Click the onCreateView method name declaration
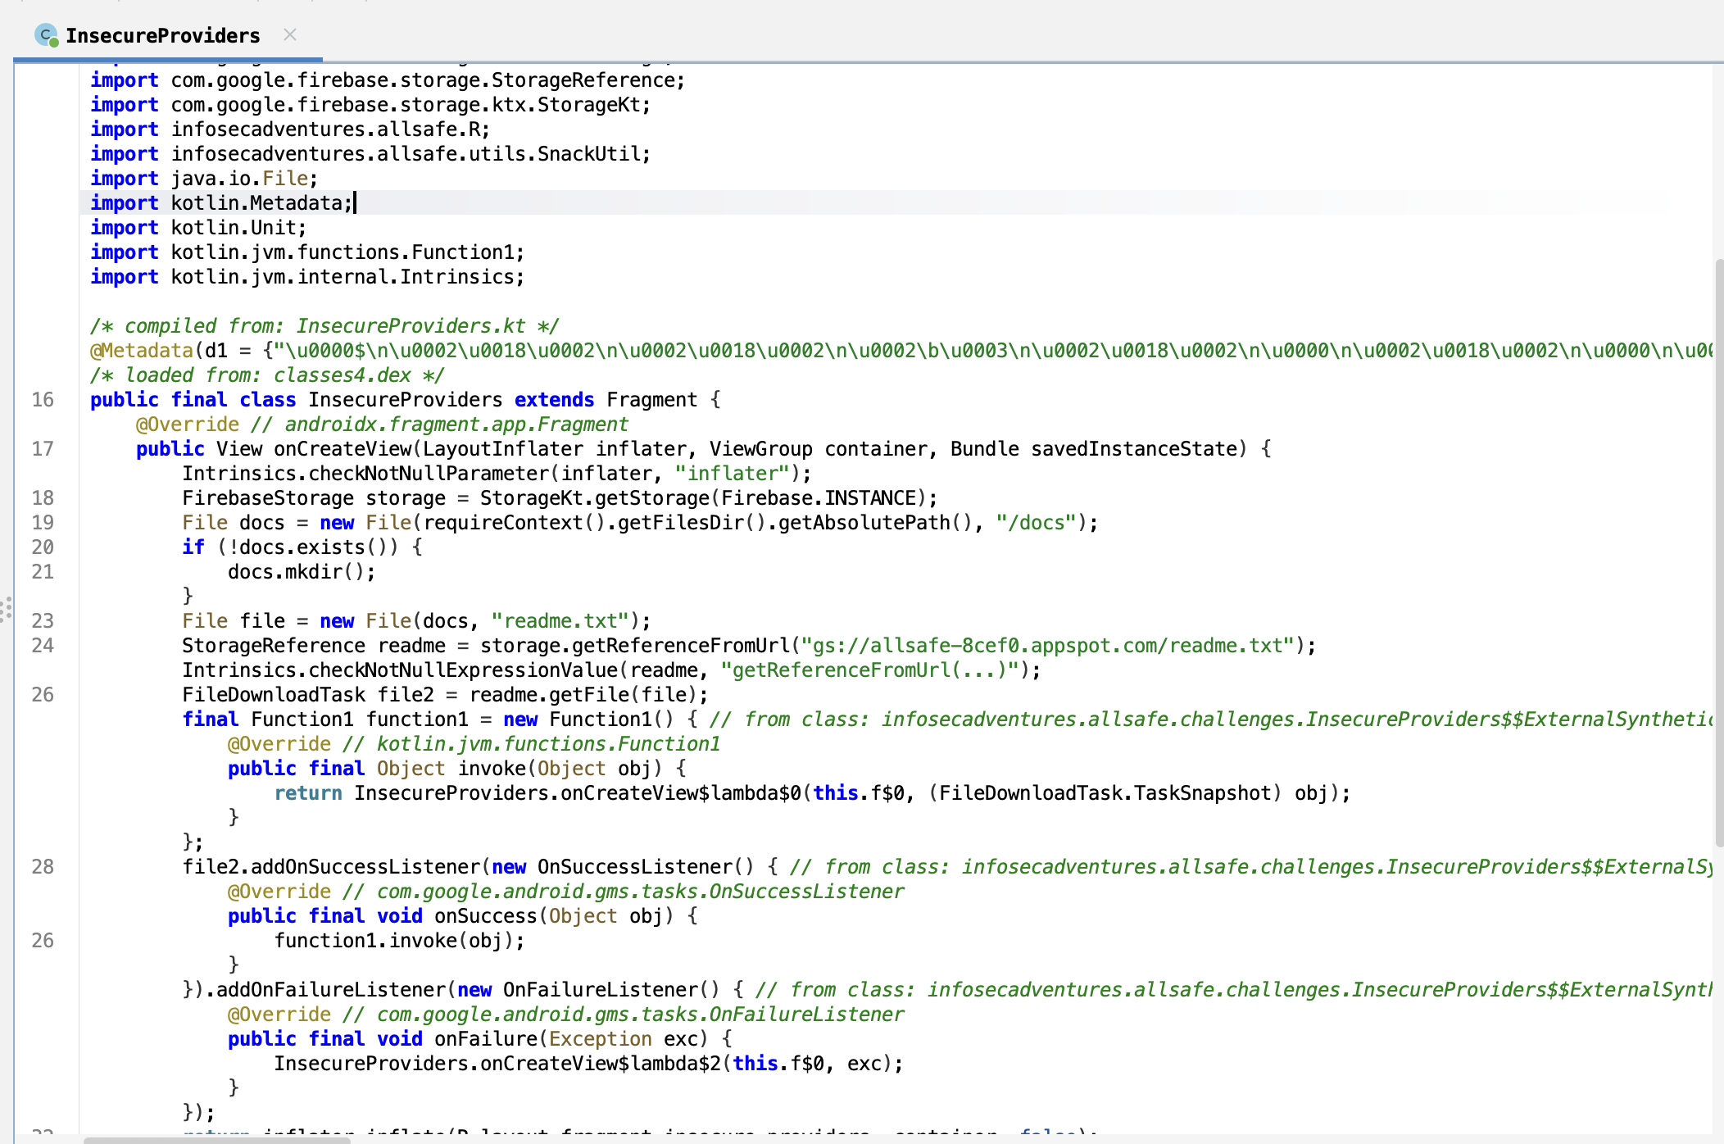Viewport: 1724px width, 1144px height. pos(343,449)
